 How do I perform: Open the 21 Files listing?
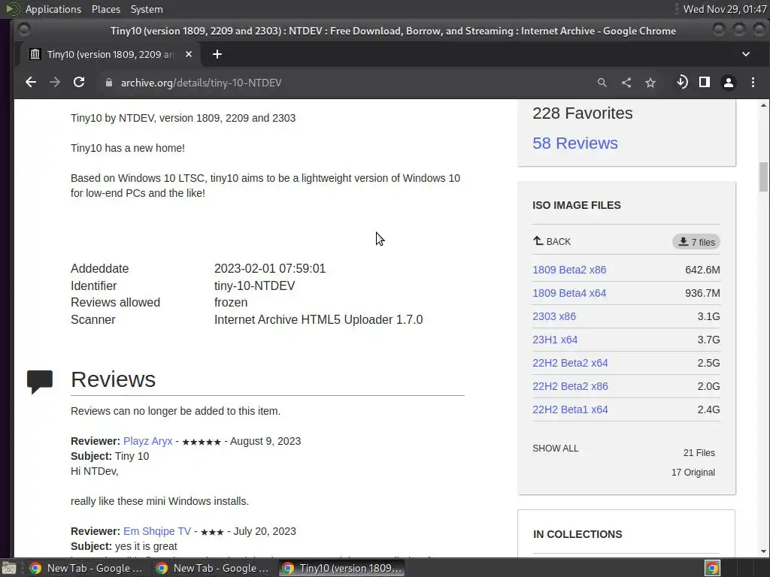699,453
